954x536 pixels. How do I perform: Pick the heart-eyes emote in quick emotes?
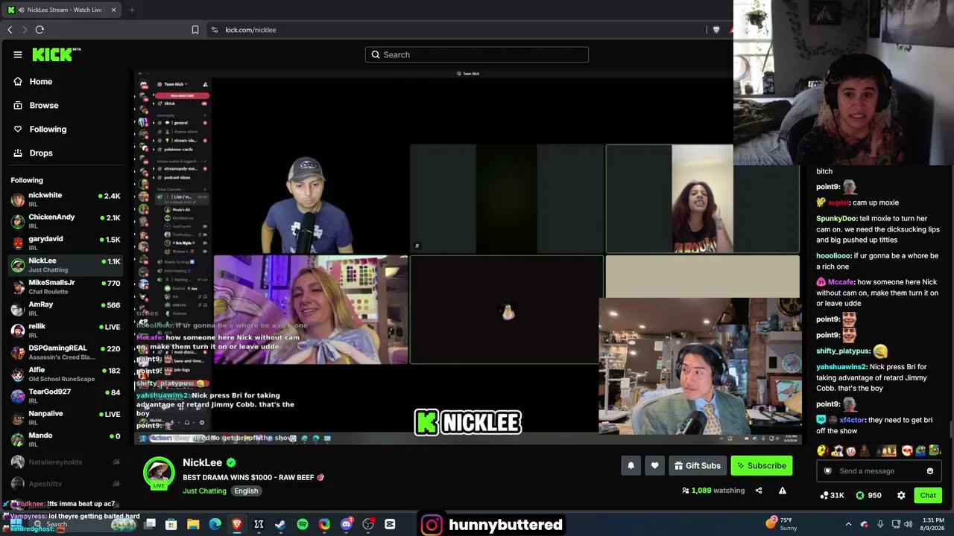coord(907,450)
